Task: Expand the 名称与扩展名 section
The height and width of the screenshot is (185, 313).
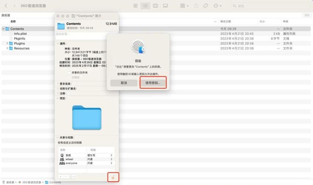Action: click(x=58, y=88)
